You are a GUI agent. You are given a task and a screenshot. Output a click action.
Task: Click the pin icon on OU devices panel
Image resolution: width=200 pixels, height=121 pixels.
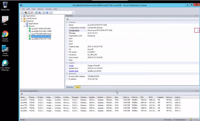(x=196, y=91)
